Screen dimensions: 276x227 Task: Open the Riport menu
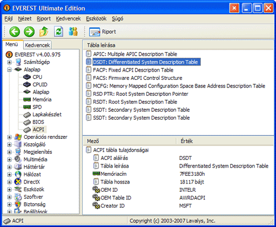pyautogui.click(x=44, y=19)
